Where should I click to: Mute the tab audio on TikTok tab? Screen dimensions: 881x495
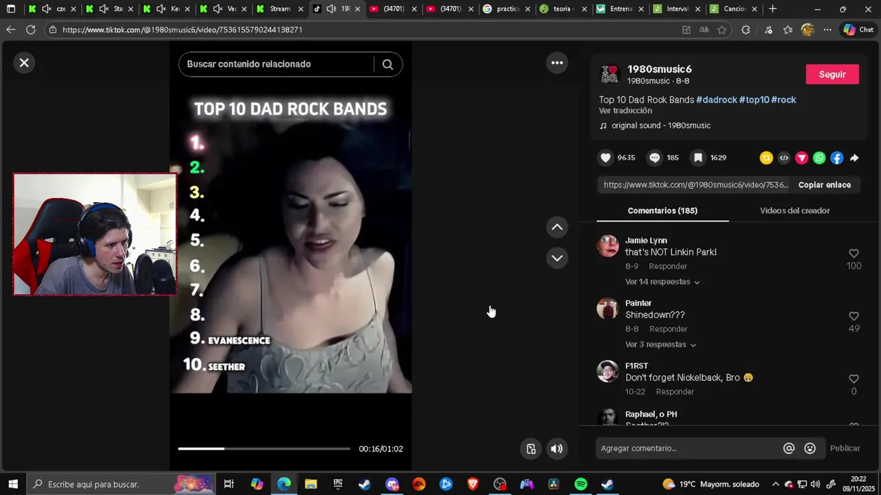(x=331, y=9)
